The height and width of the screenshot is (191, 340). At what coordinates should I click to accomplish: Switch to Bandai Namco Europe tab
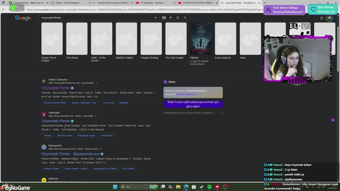(113, 3)
